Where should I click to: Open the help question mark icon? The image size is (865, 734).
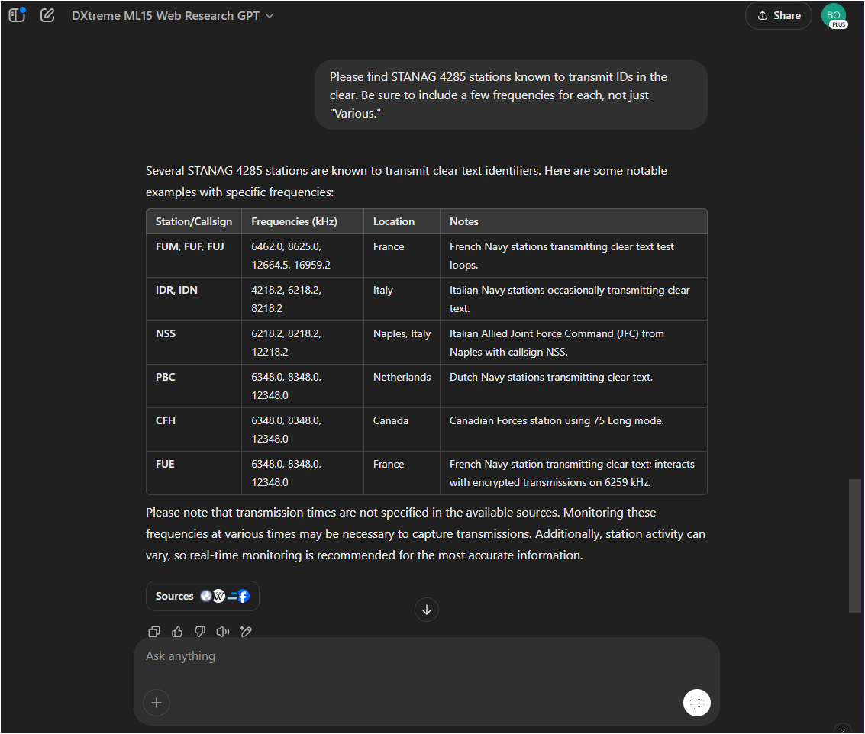[842, 729]
